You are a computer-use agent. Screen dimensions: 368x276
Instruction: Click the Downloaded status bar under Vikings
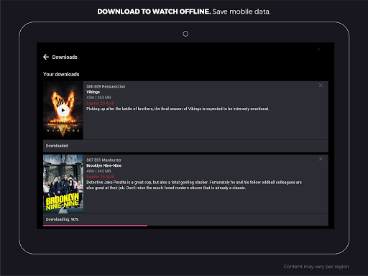(x=185, y=146)
